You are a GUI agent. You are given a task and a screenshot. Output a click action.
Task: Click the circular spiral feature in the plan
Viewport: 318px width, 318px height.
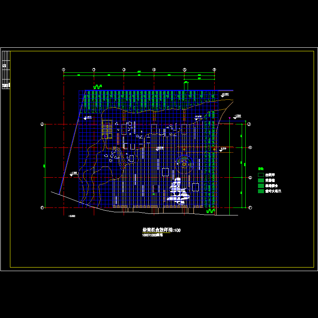pyautogui.click(x=184, y=164)
